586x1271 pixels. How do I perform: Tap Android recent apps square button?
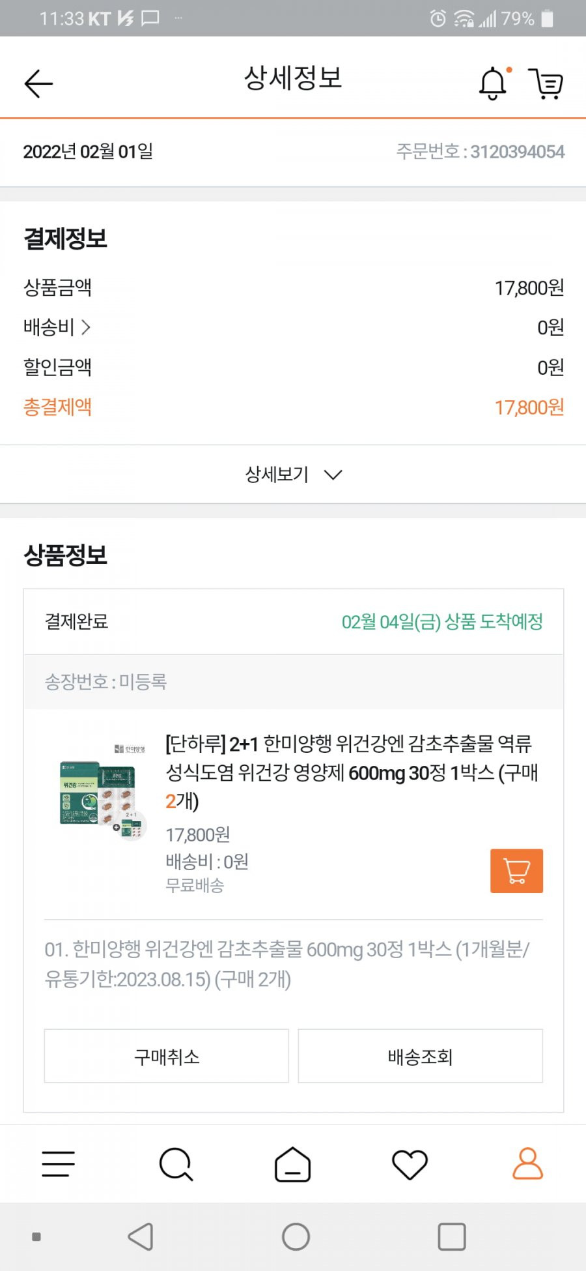tap(452, 1236)
